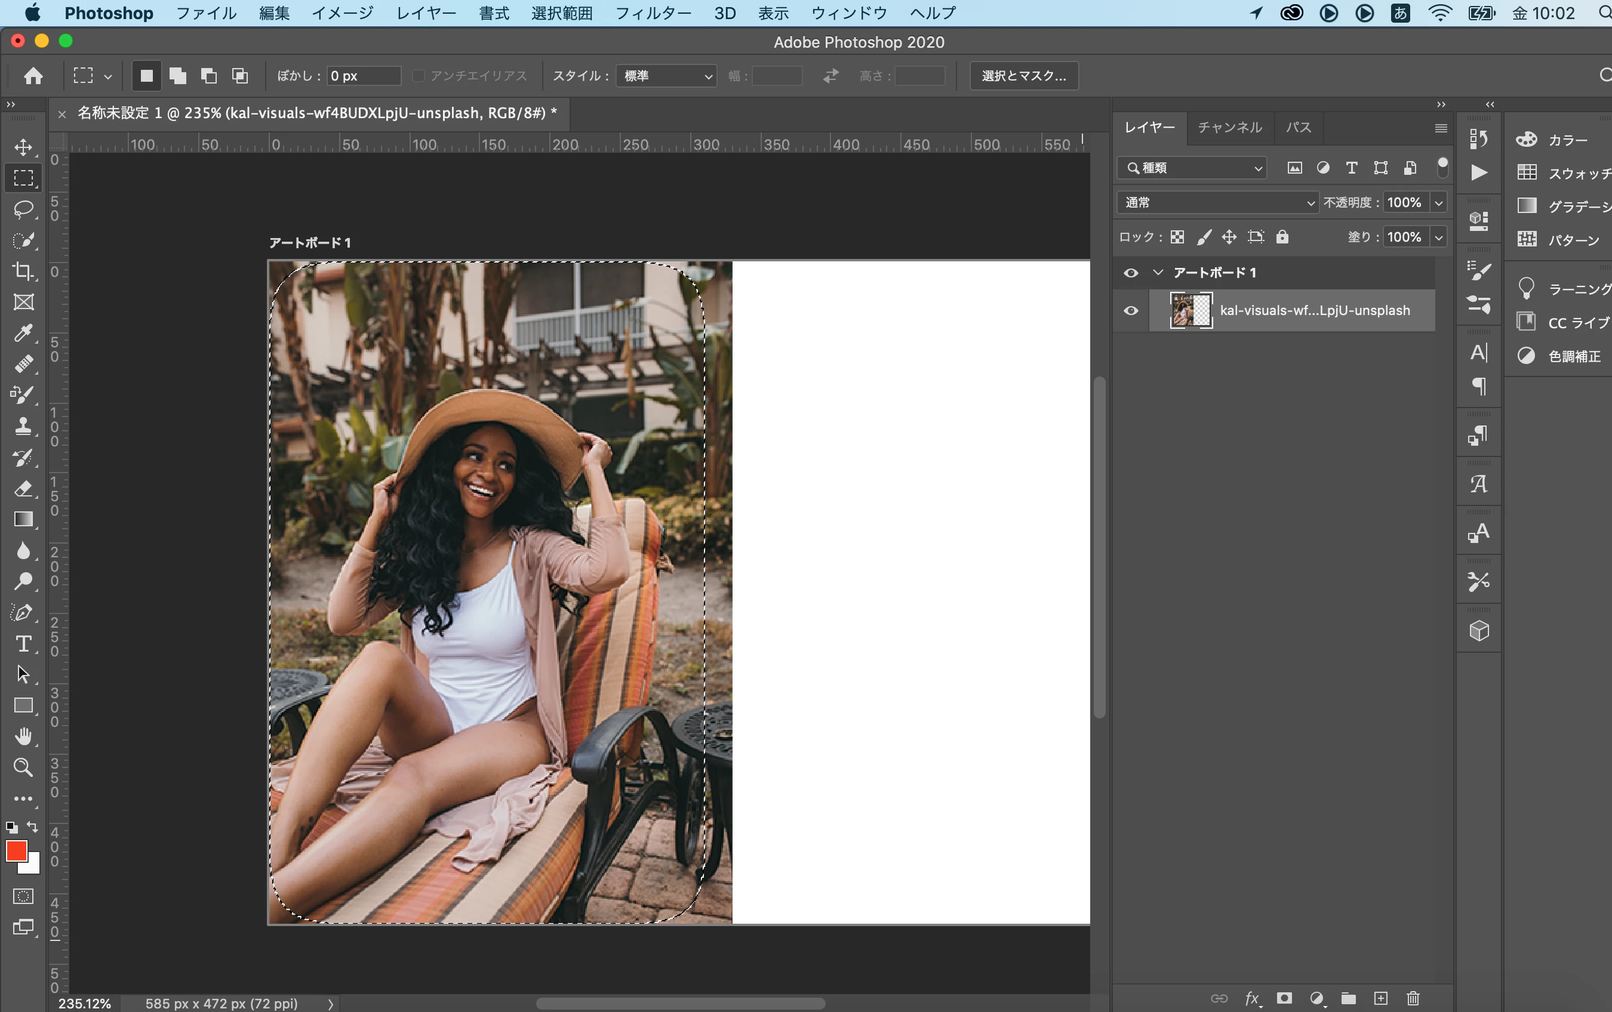
Task: Choose the Eyedropper tool
Action: point(23,332)
